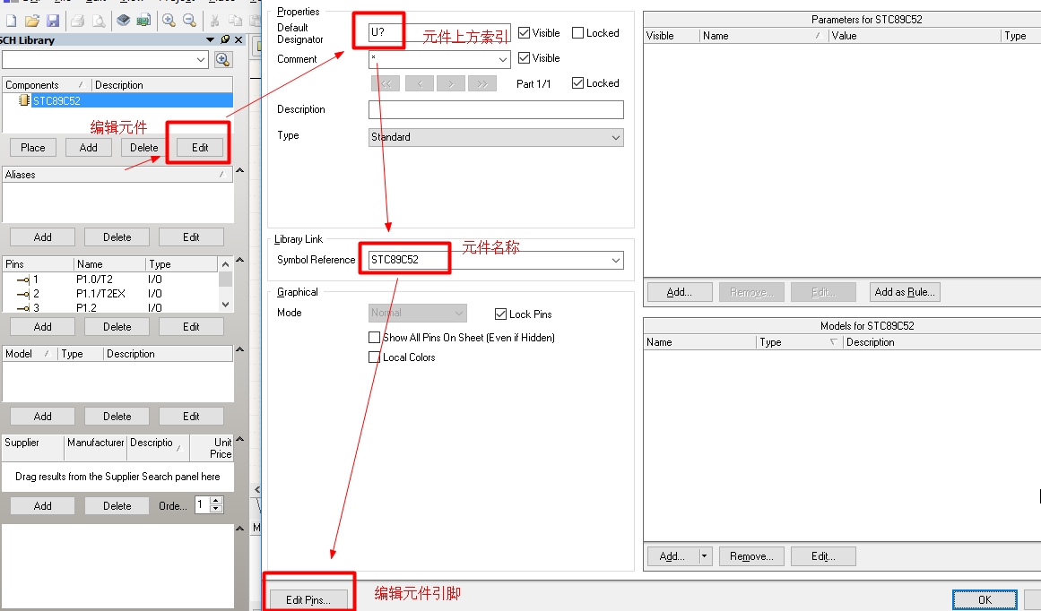Open the component filter combo box
Image resolution: width=1041 pixels, height=611 pixels.
pyautogui.click(x=106, y=60)
